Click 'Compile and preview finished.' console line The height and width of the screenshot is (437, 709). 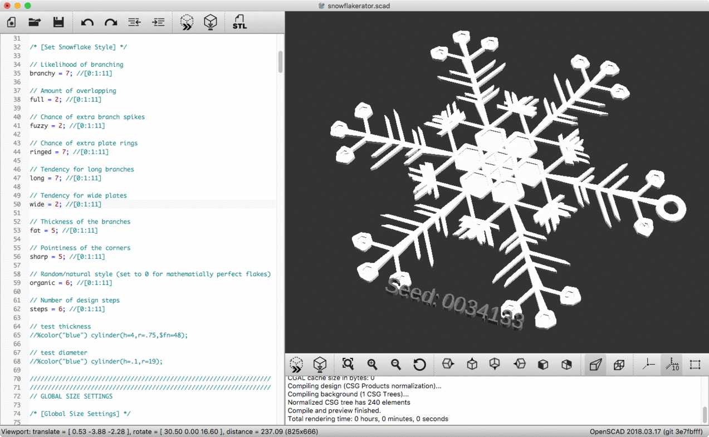tap(334, 410)
